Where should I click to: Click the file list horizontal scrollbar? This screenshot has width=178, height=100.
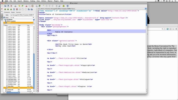coord(13,92)
